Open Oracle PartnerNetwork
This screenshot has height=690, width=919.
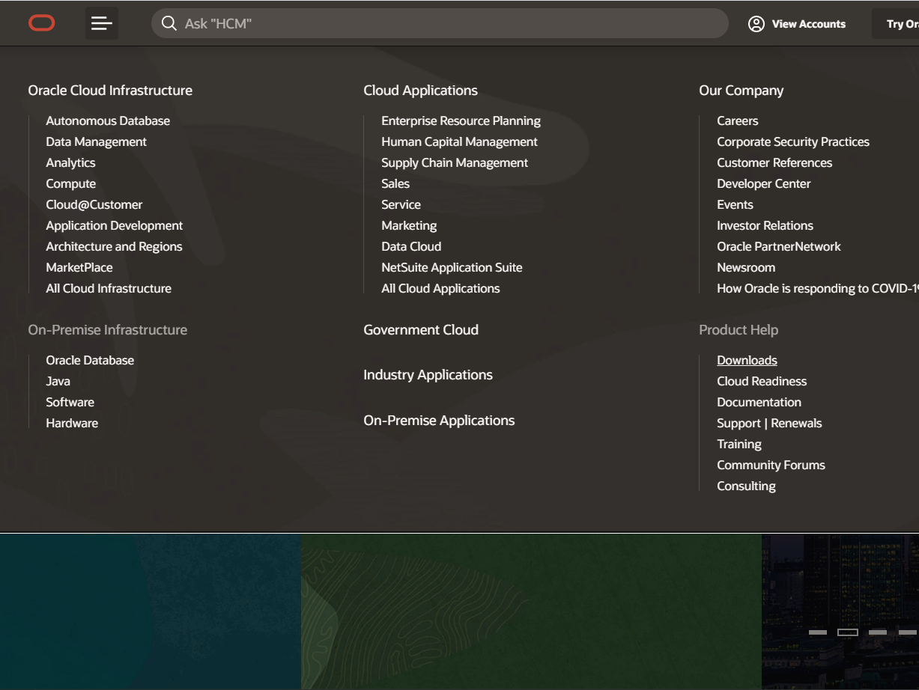pos(779,247)
